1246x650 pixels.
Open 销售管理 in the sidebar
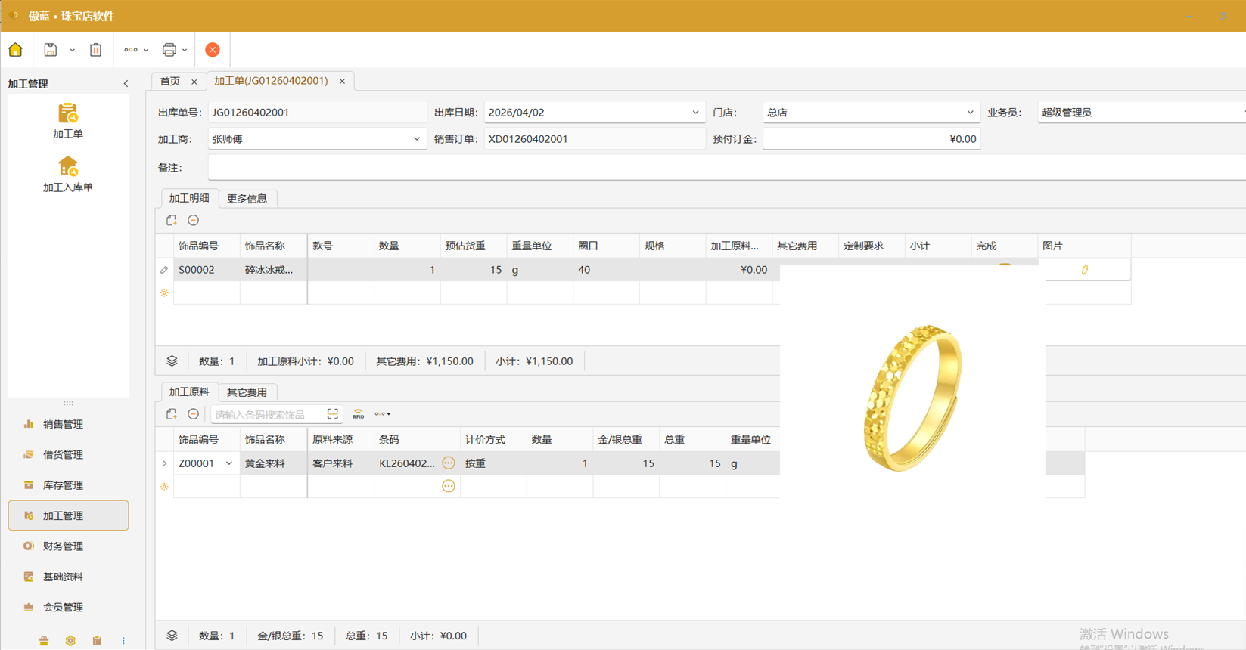click(64, 424)
